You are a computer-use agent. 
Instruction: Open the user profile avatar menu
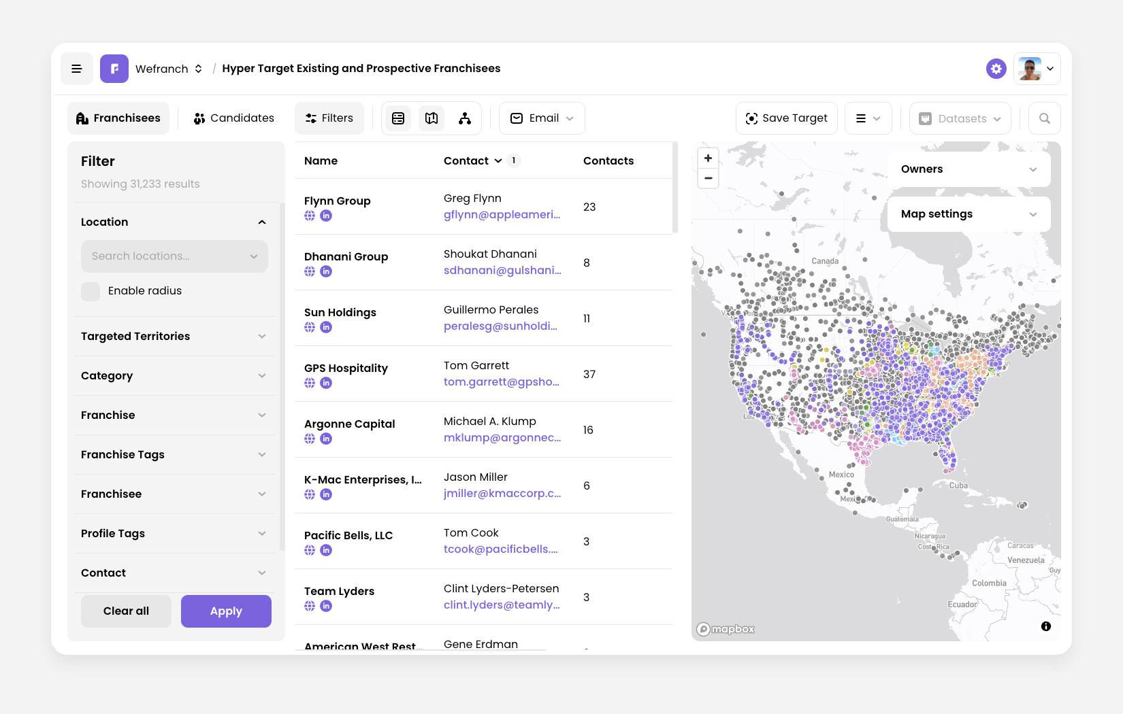1037,69
